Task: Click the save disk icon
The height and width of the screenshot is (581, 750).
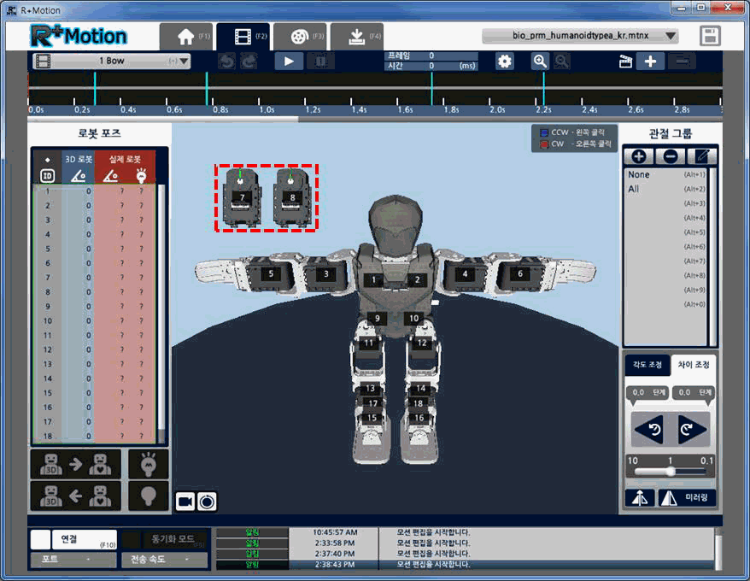Action: (x=709, y=36)
